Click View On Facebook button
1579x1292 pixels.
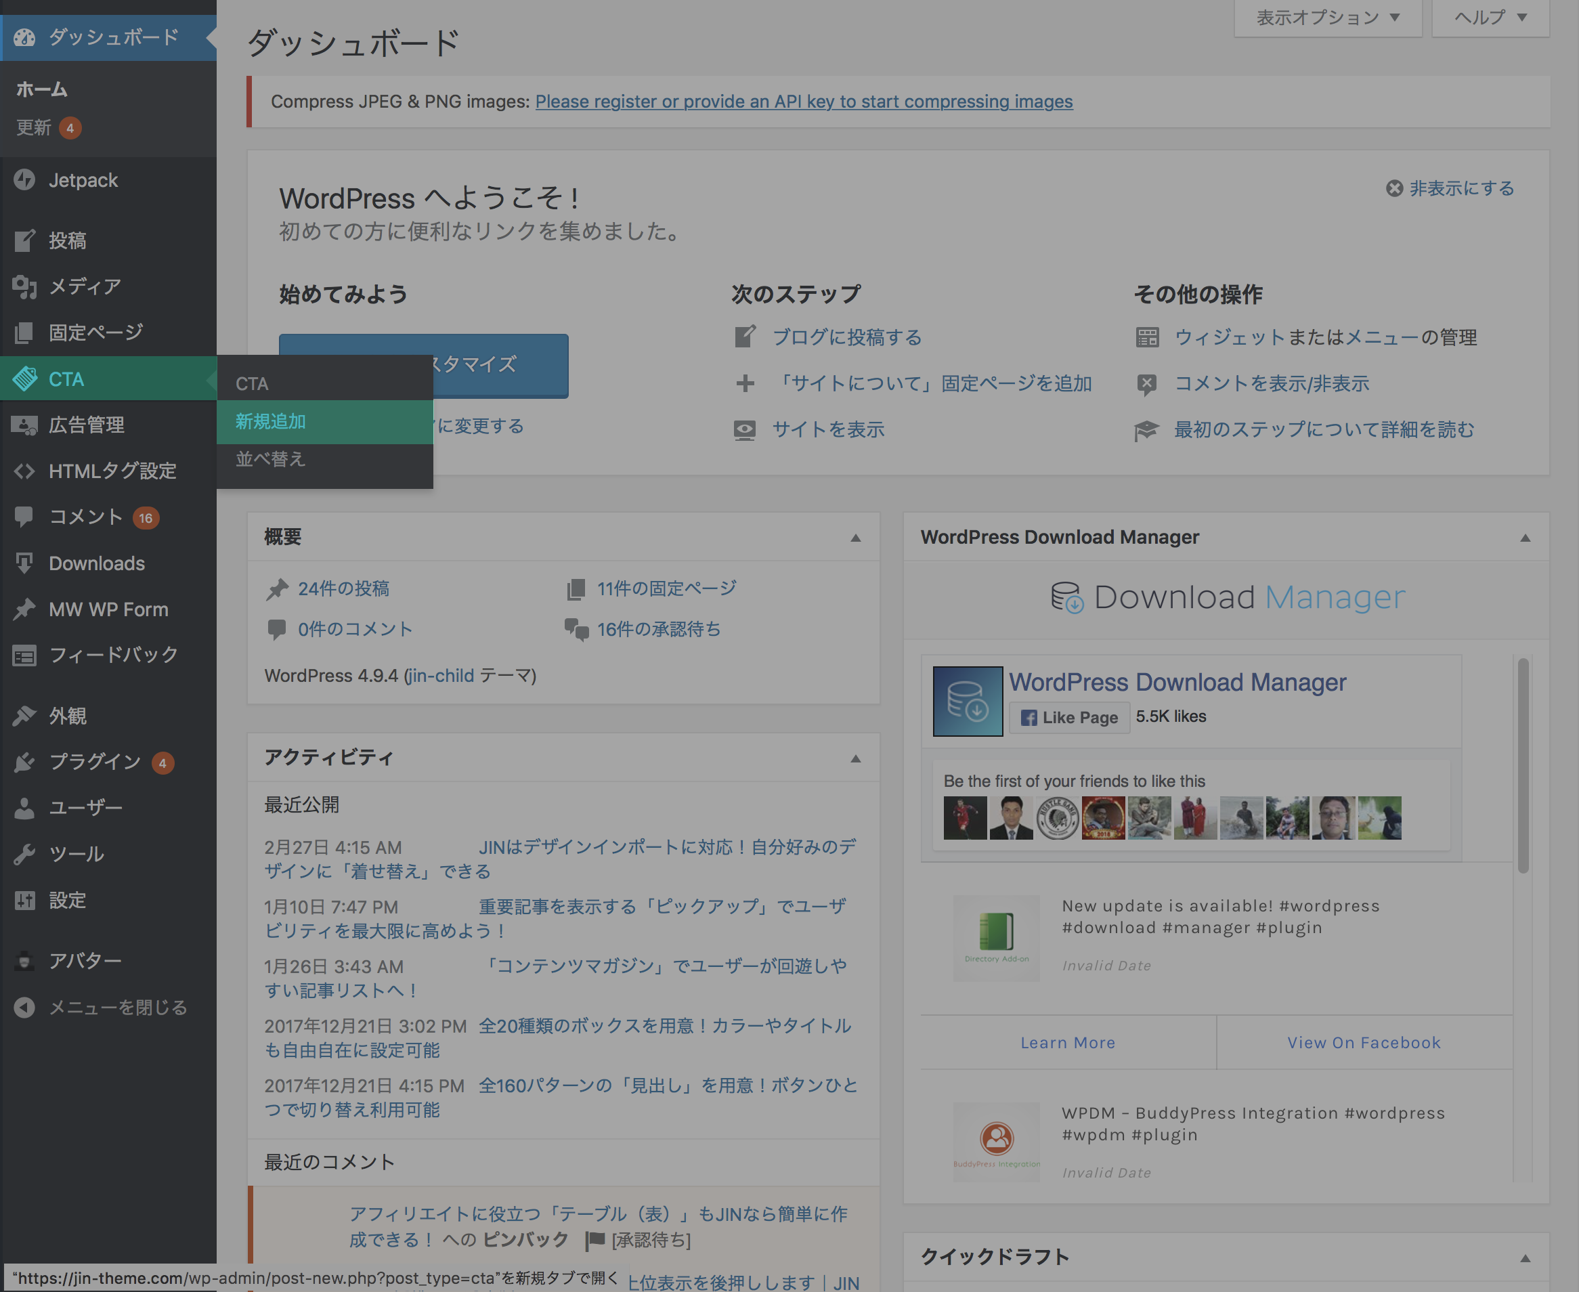point(1364,1043)
